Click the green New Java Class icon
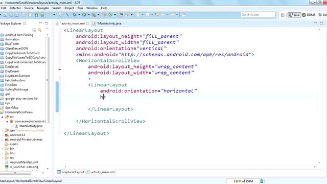The height and width of the screenshot is (184, 327). click(110, 15)
